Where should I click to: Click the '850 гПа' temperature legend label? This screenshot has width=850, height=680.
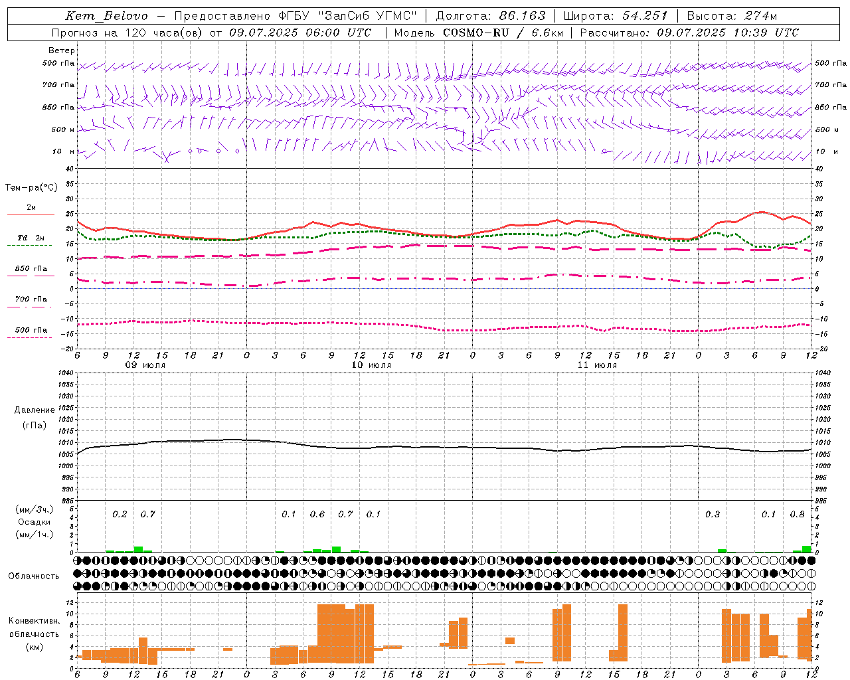point(31,269)
